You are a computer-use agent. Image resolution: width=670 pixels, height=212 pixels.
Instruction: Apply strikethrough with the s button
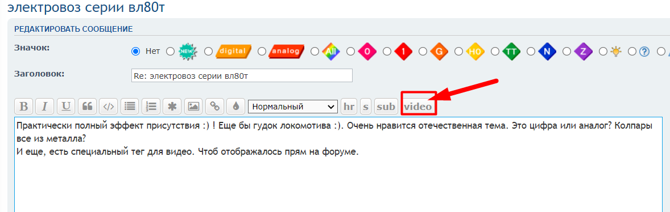tap(366, 107)
